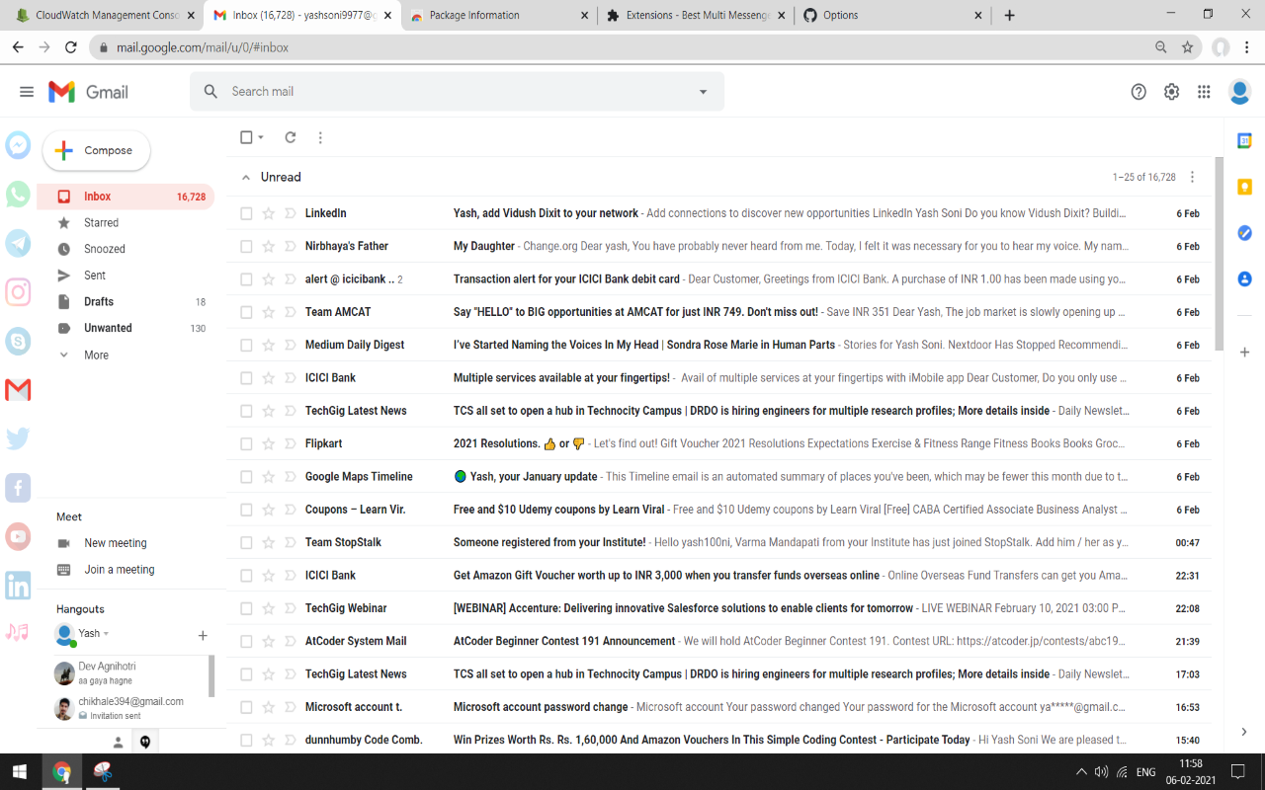
Task: Show search options dropdown in search bar
Action: [x=704, y=92]
